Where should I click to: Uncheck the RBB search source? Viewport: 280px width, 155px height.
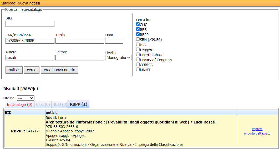click(x=138, y=29)
